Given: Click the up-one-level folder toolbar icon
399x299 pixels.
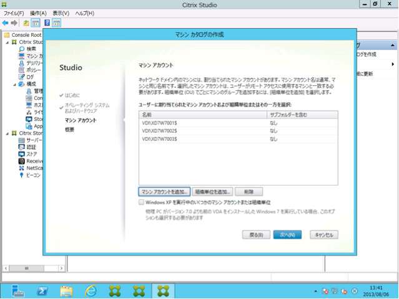Looking at the screenshot, I should click(26, 23).
